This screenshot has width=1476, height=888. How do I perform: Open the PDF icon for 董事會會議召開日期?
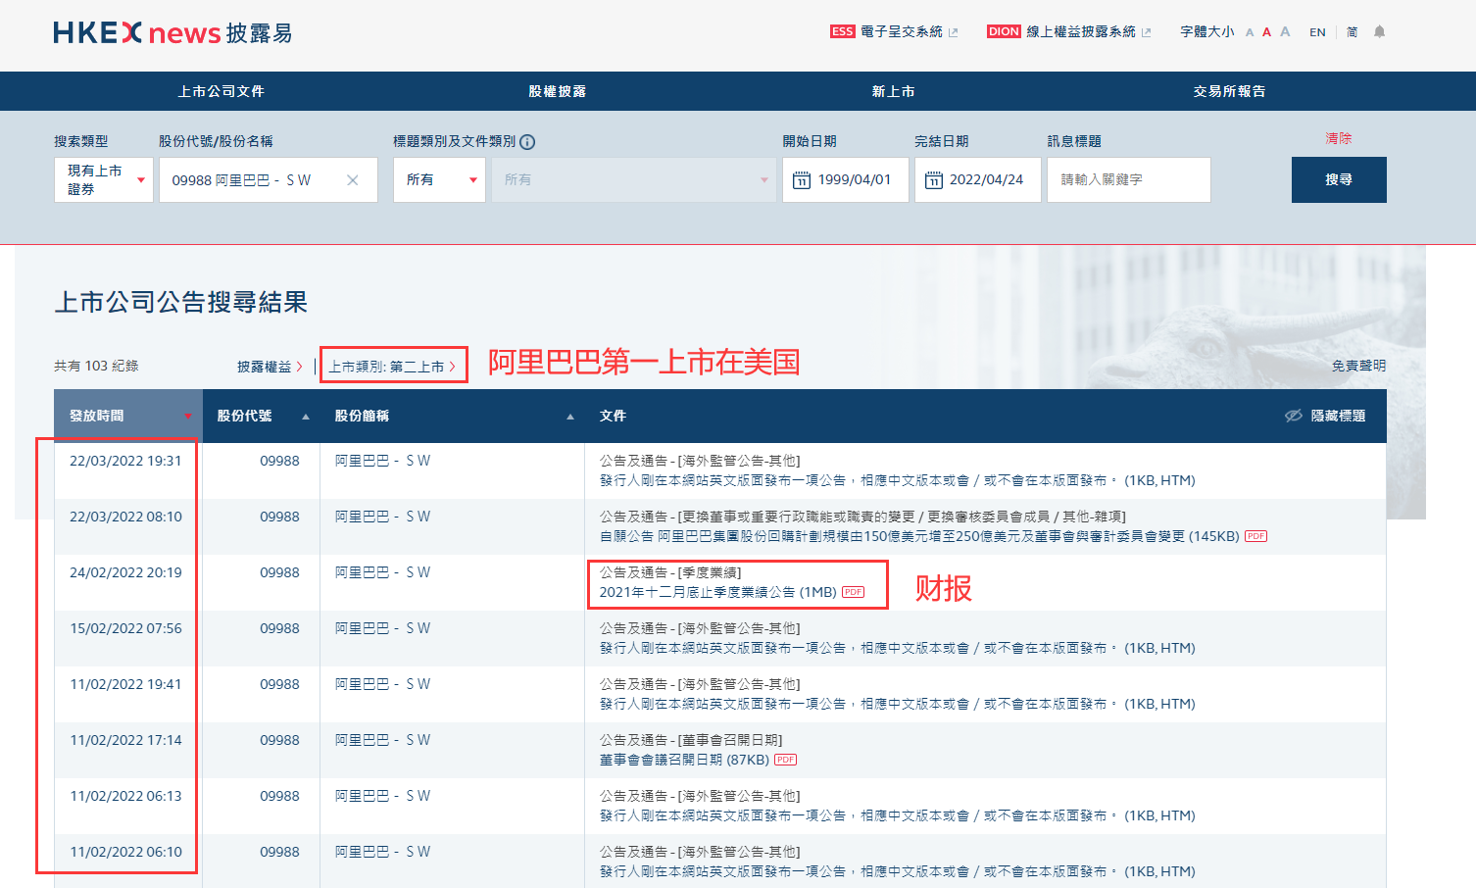[786, 760]
